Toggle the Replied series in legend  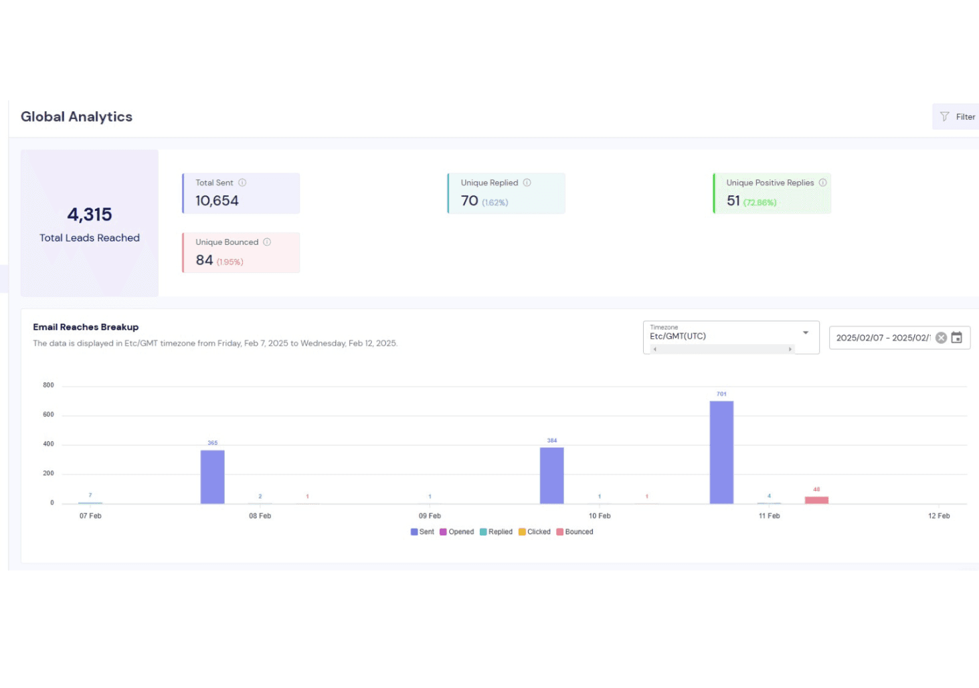(x=497, y=532)
